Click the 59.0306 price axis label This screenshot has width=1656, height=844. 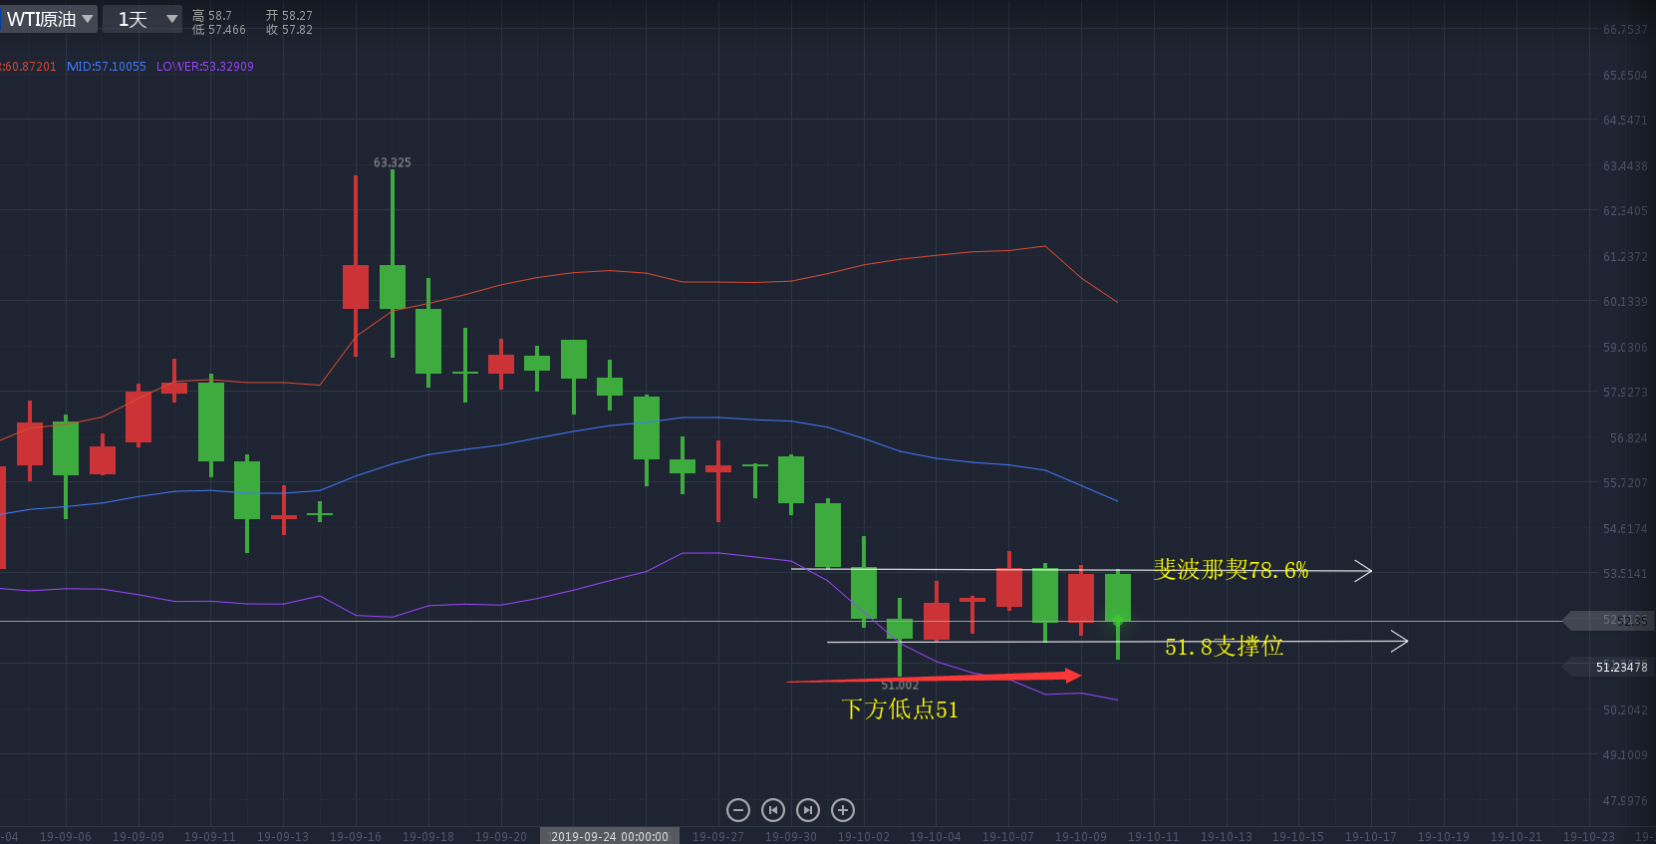click(x=1625, y=348)
